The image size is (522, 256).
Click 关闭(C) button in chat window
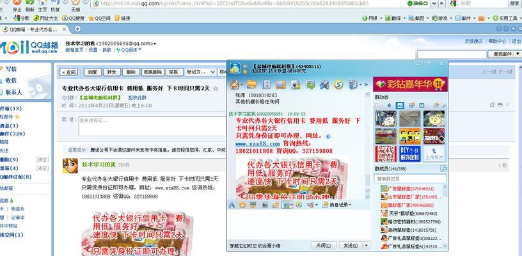pyautogui.click(x=323, y=246)
